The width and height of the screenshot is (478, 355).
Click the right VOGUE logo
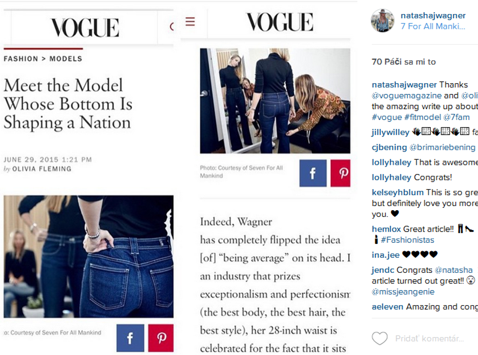tap(280, 22)
